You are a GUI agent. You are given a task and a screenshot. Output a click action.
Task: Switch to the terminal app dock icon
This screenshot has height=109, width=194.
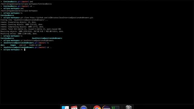click(115, 107)
